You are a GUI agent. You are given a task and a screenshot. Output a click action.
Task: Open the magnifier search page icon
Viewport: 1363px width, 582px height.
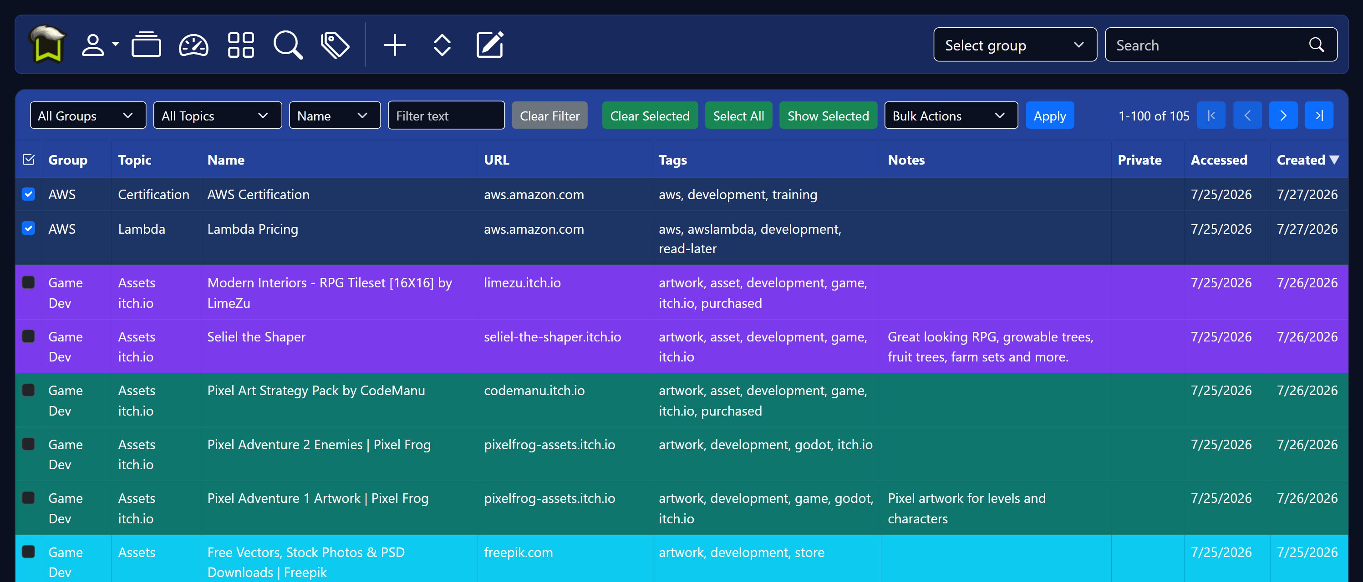click(288, 45)
